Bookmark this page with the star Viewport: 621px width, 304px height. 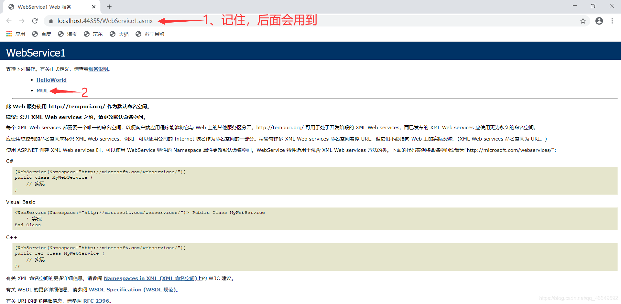point(583,21)
